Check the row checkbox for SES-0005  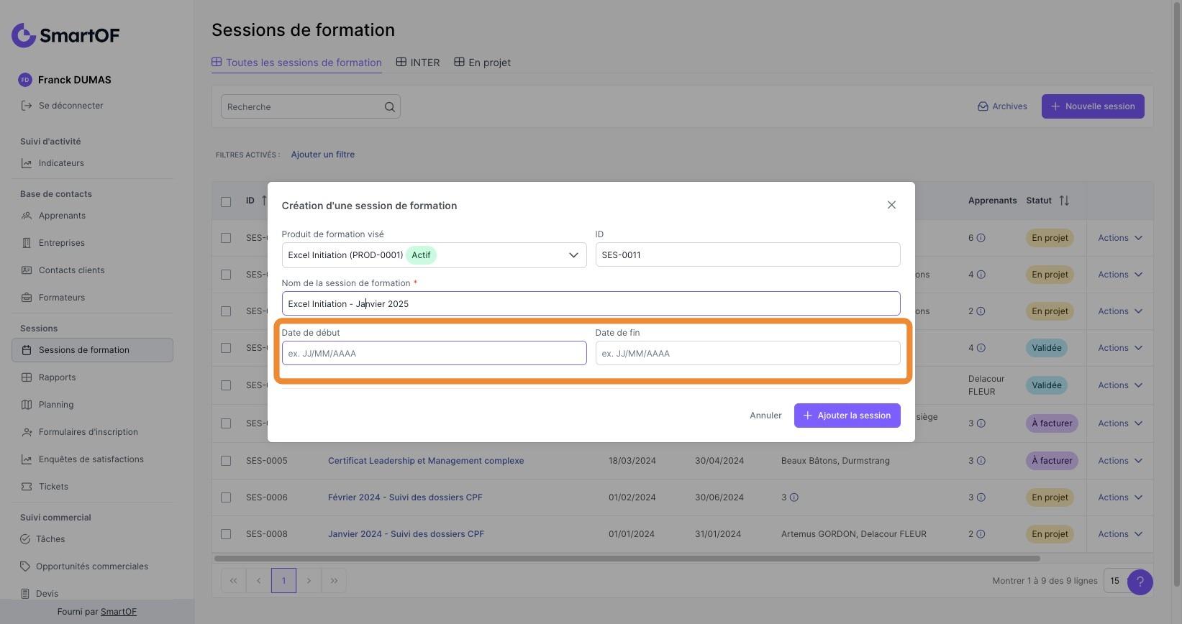tap(226, 461)
